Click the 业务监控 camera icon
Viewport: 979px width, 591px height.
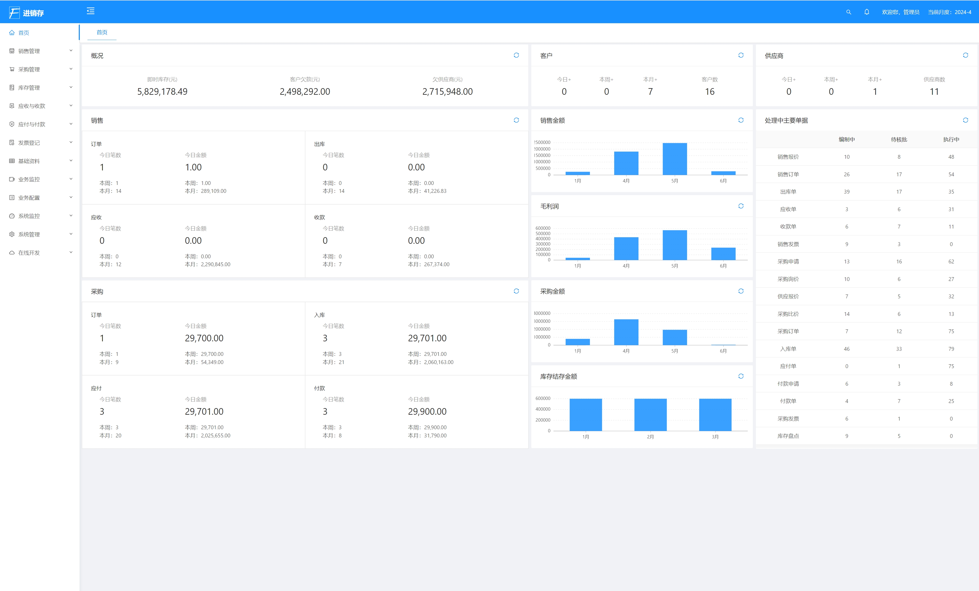pos(12,179)
